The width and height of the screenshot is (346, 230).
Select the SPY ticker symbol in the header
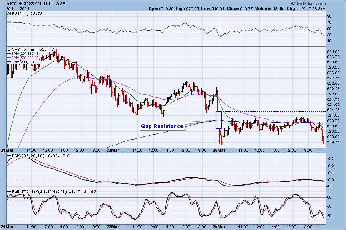pyautogui.click(x=11, y=3)
